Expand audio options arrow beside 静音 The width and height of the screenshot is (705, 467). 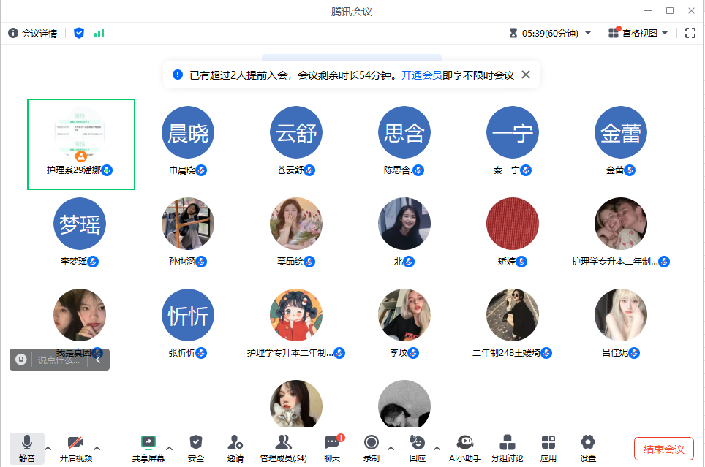tap(48, 448)
